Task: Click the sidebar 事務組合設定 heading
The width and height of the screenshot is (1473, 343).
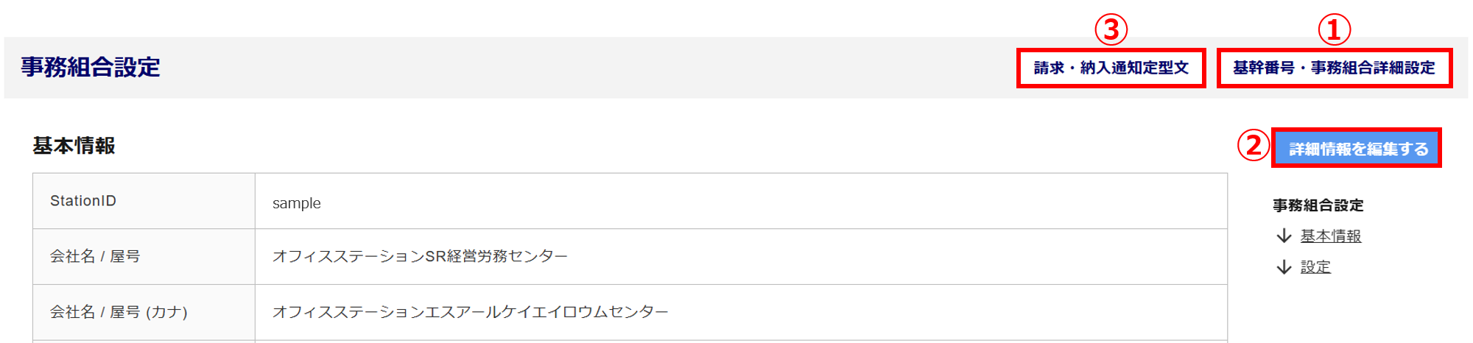Action: pos(1318,205)
